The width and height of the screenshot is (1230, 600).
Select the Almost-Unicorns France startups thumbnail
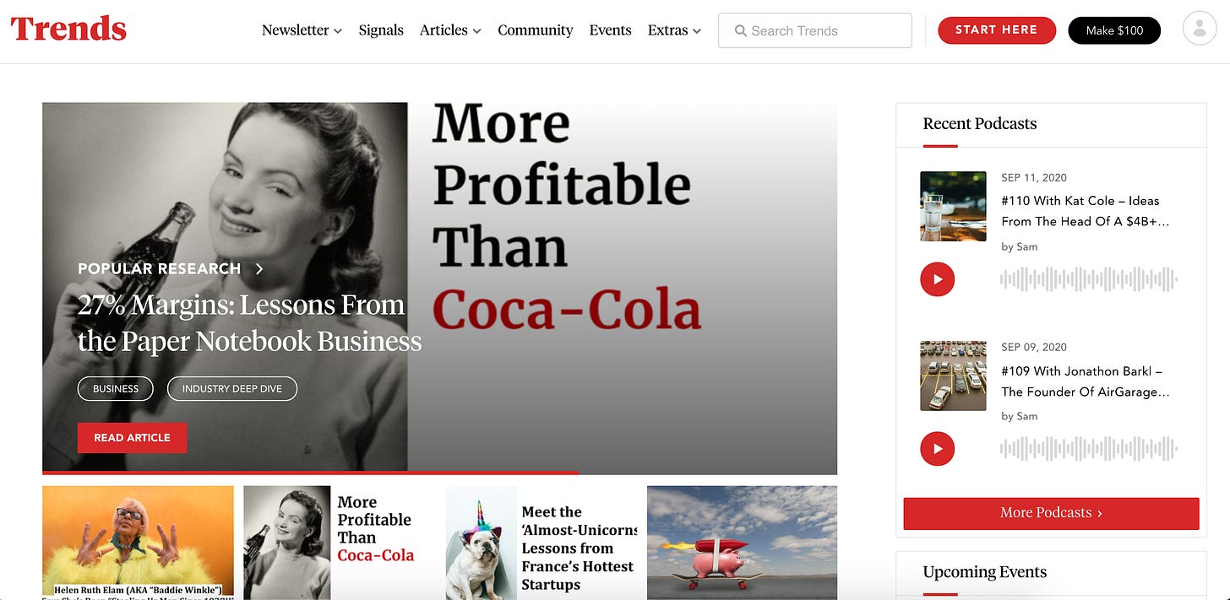(x=541, y=543)
